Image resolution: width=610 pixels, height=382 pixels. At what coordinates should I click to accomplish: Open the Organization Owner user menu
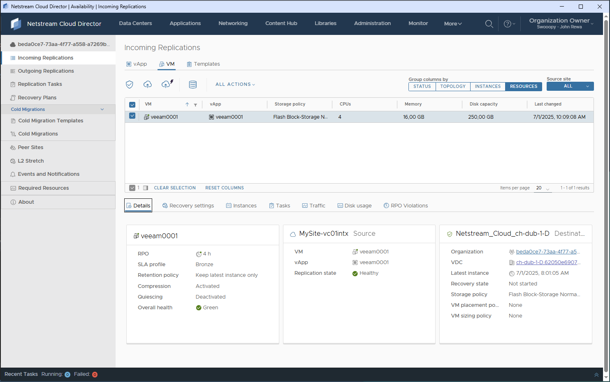tap(561, 23)
